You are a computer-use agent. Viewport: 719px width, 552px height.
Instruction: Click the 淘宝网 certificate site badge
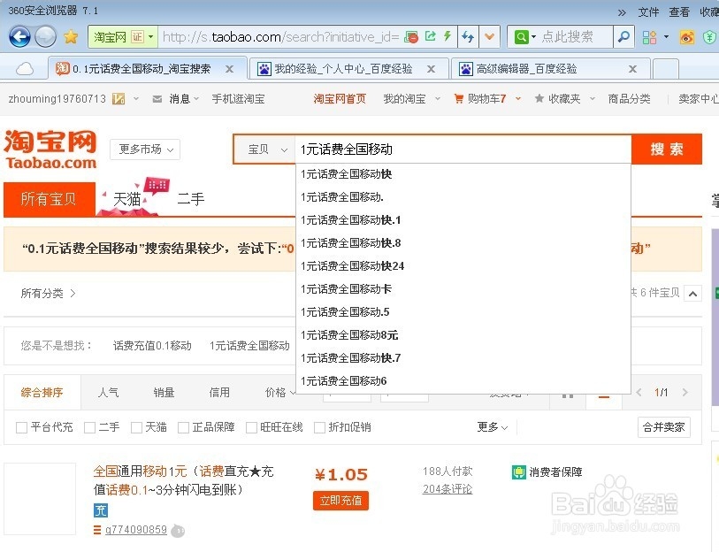click(x=123, y=36)
